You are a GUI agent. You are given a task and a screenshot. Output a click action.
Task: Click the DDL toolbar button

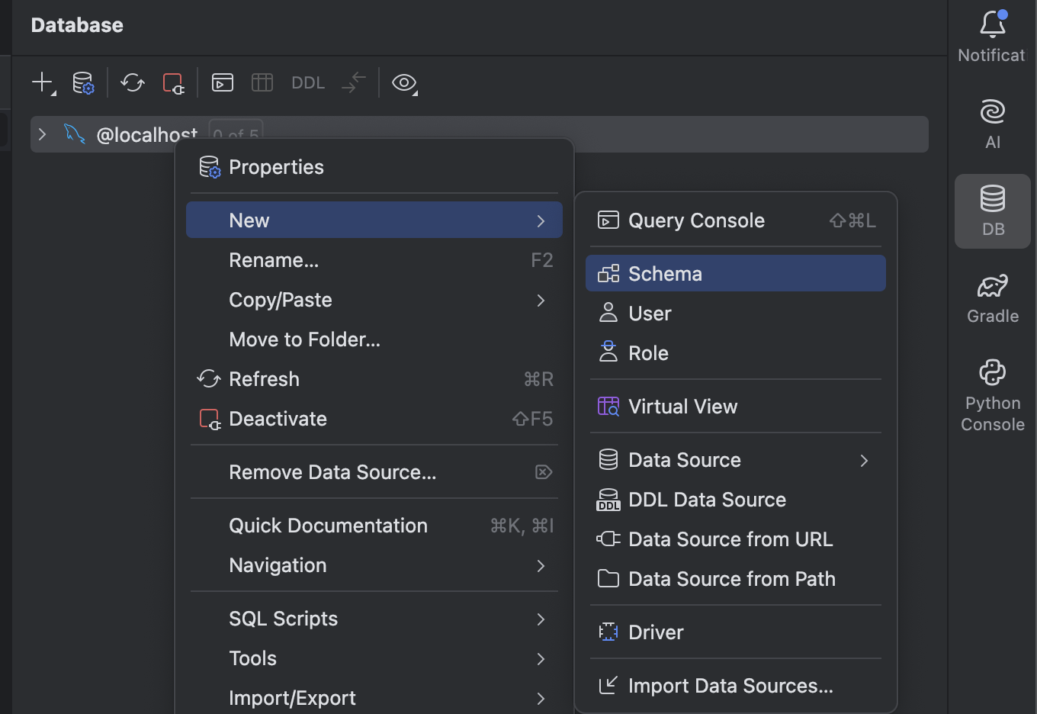308,82
